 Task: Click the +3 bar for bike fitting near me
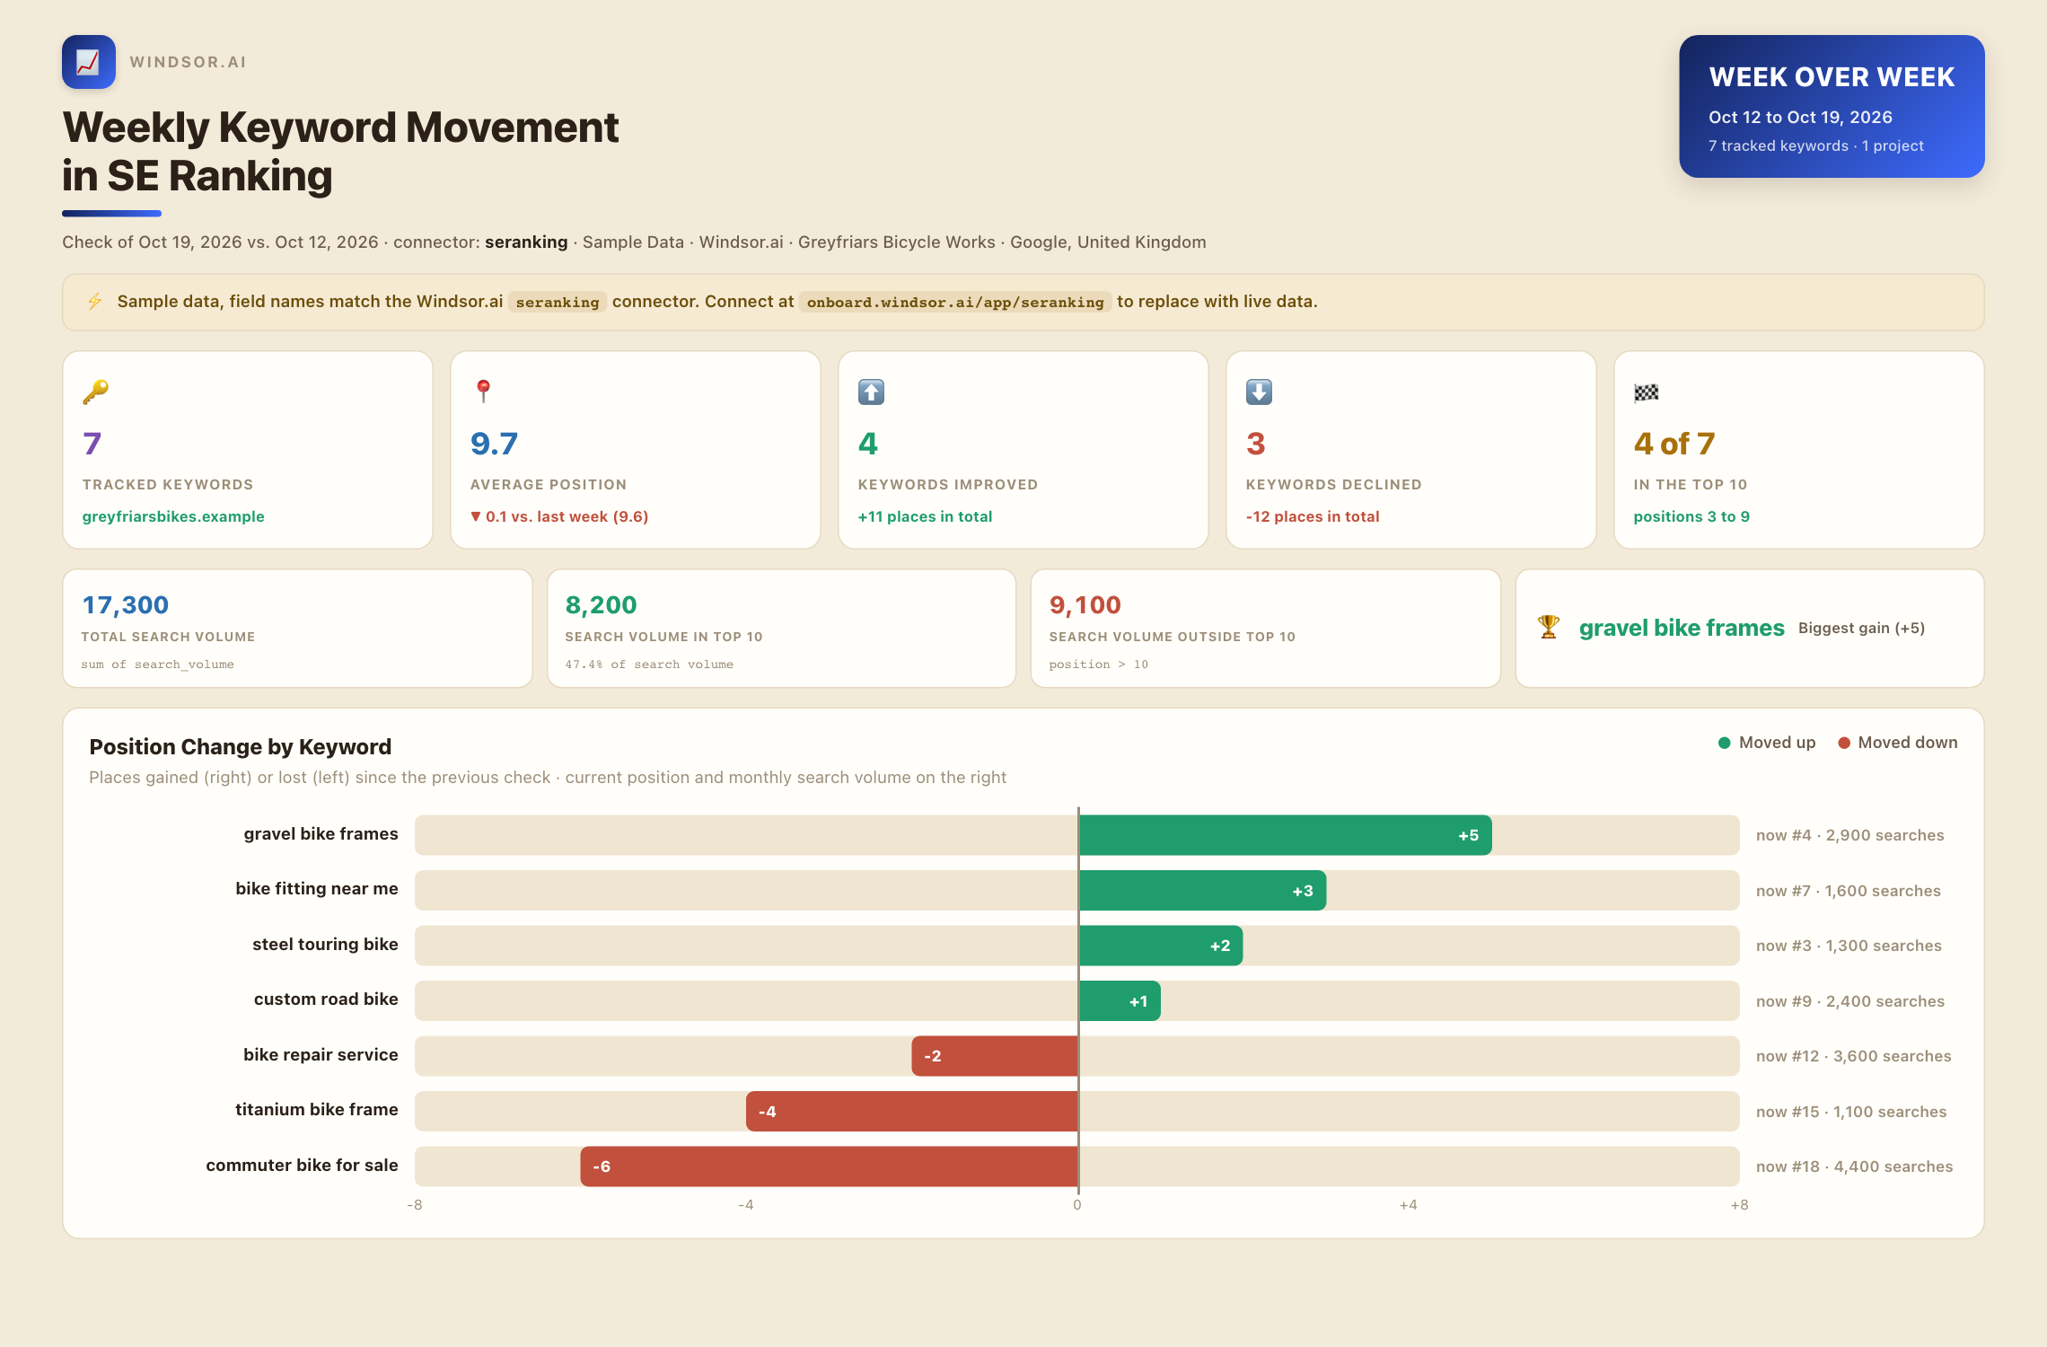[x=1202, y=891]
